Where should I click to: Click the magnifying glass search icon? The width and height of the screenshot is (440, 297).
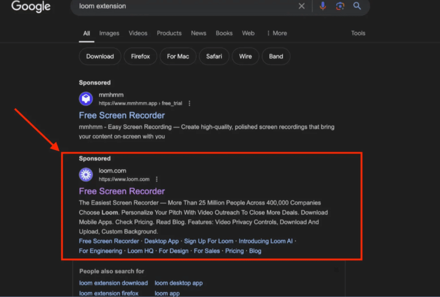coord(357,6)
